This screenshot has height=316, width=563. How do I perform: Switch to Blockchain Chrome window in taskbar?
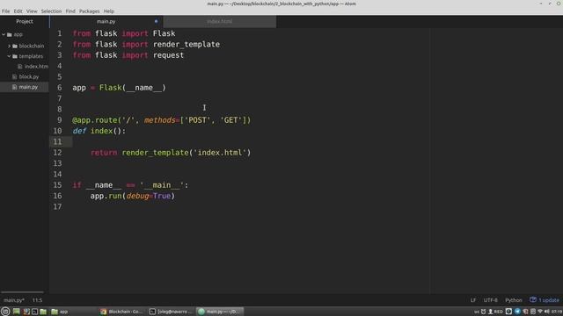pos(121,312)
